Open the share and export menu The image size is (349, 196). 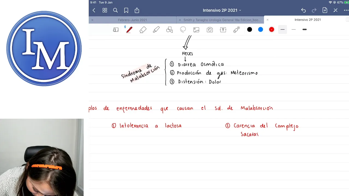[x=137, y=10]
